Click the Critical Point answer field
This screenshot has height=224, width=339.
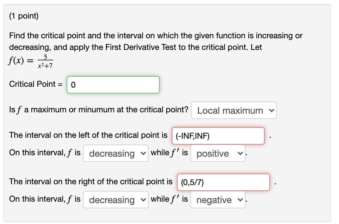113,85
